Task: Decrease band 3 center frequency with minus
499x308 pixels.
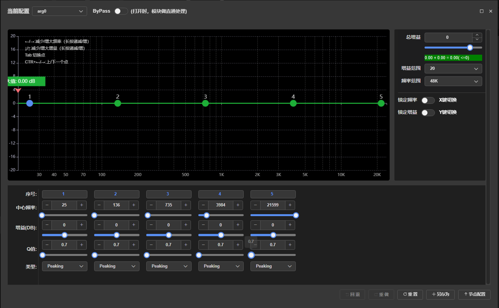Action: 151,205
